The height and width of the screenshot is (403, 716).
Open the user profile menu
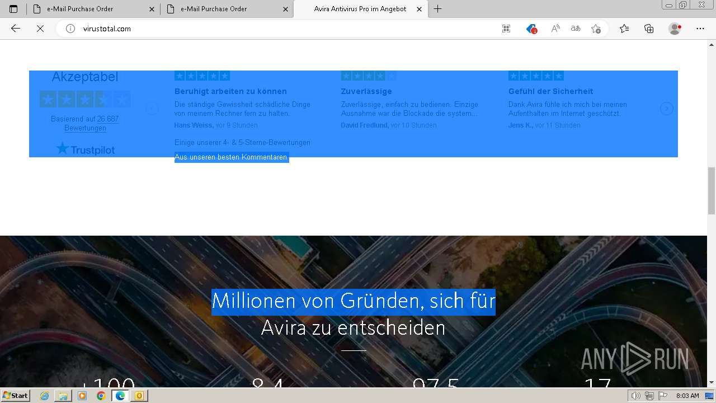coord(675,29)
